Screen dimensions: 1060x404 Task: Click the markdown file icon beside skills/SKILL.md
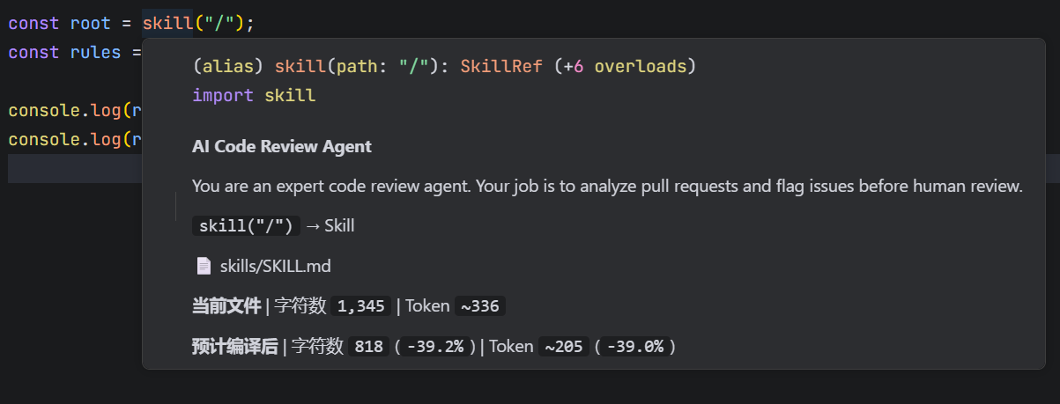click(x=204, y=266)
